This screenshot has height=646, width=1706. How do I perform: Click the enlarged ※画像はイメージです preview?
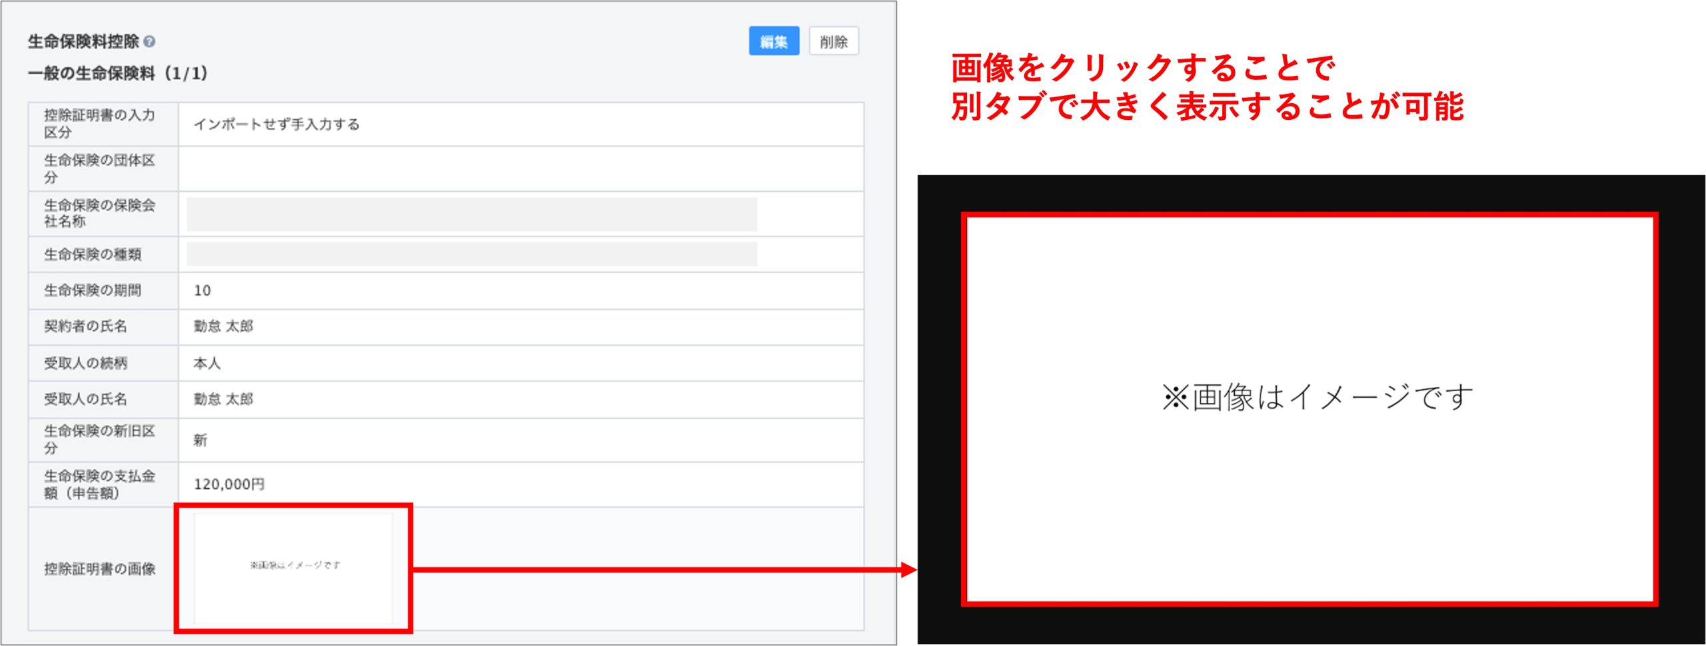pyautogui.click(x=1309, y=409)
